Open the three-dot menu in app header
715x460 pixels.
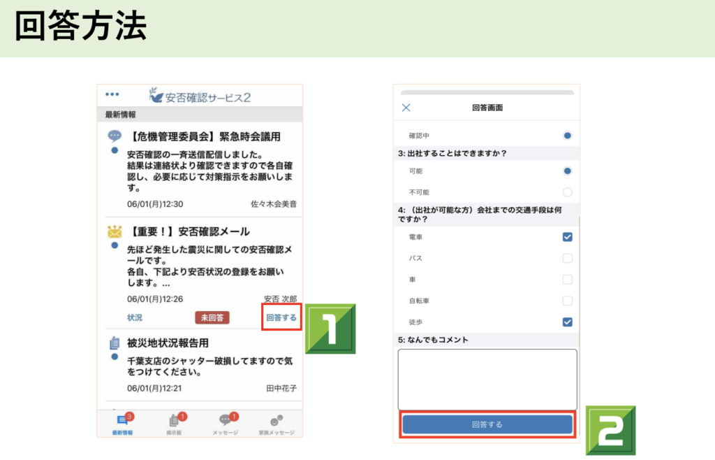(x=112, y=94)
